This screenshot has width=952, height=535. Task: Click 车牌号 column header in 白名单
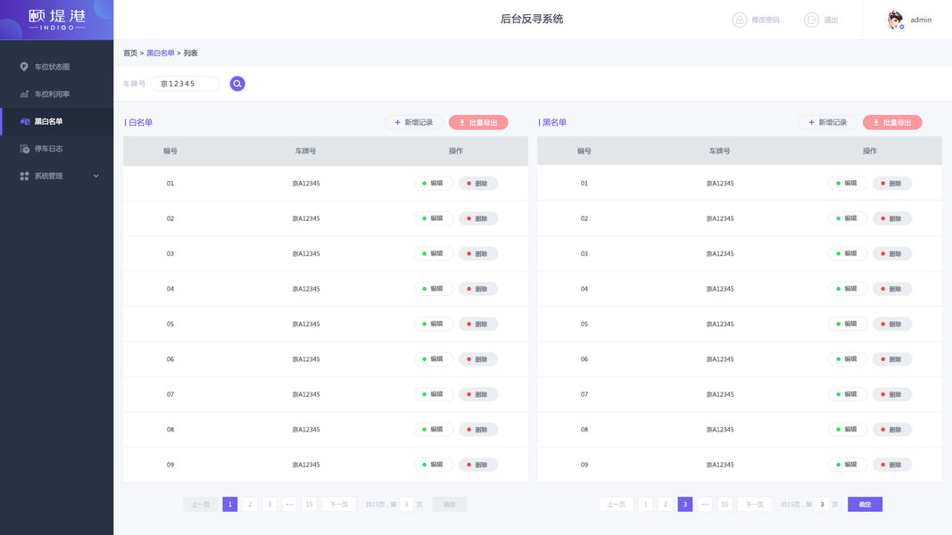pyautogui.click(x=305, y=151)
